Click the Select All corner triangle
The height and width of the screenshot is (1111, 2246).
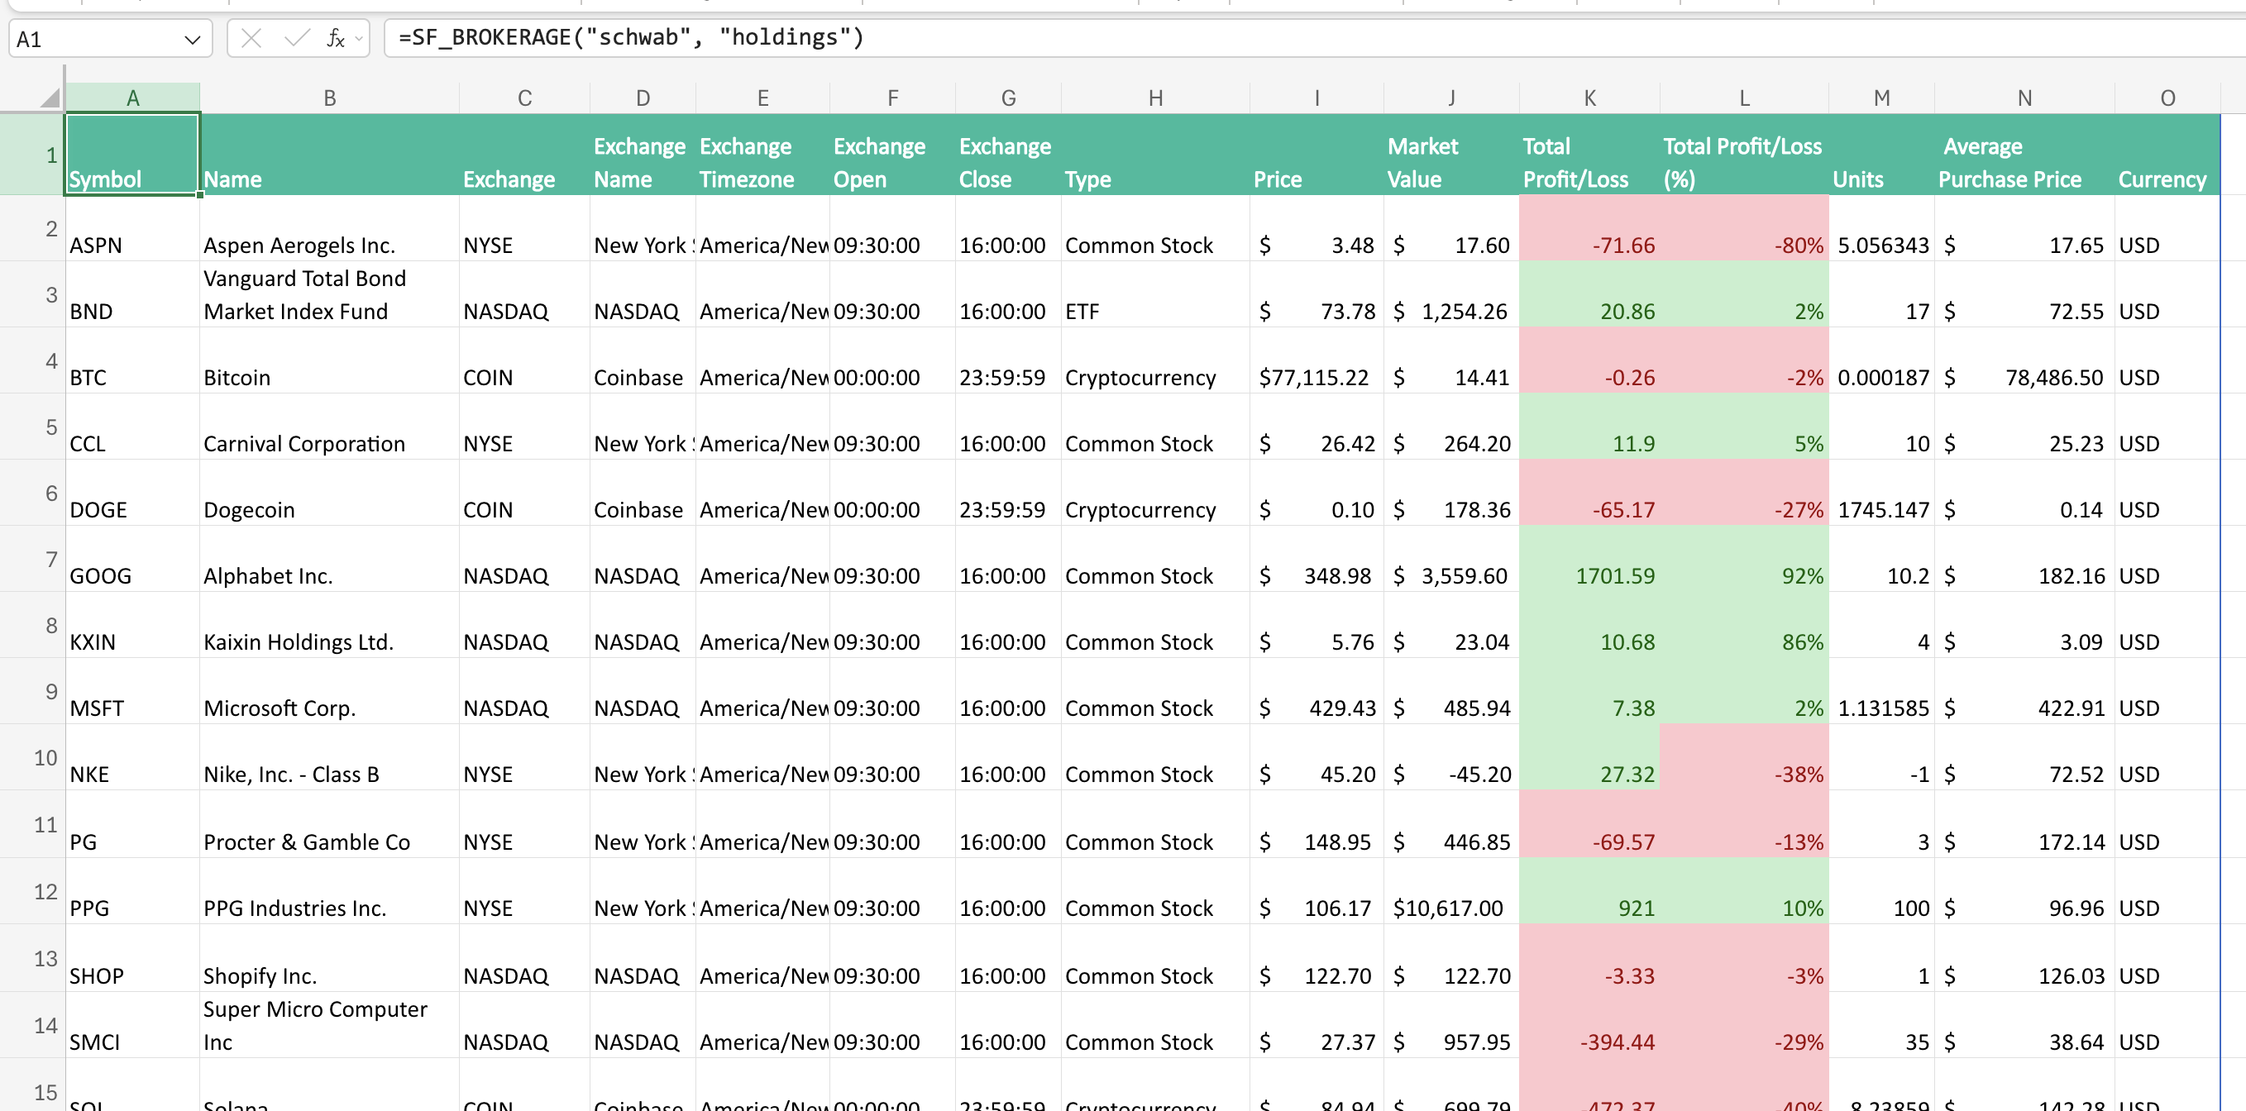tap(50, 97)
